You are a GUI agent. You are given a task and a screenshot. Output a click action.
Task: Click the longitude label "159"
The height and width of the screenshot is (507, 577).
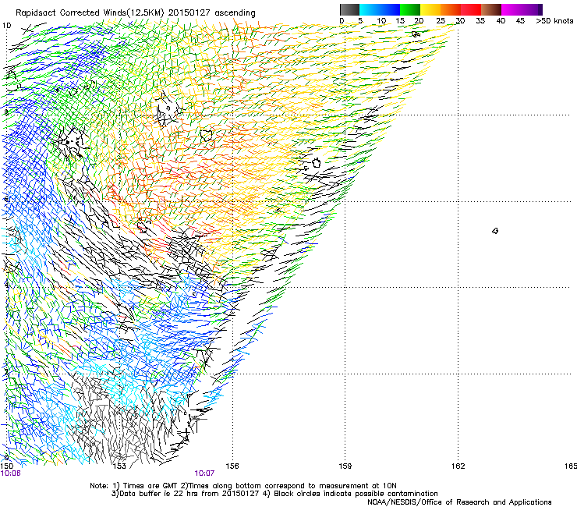(x=345, y=466)
